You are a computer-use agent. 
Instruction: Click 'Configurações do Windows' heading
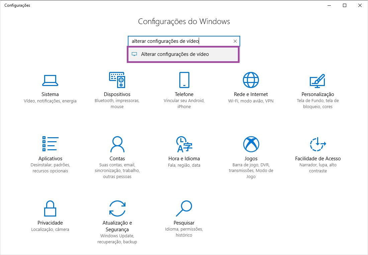(x=184, y=21)
